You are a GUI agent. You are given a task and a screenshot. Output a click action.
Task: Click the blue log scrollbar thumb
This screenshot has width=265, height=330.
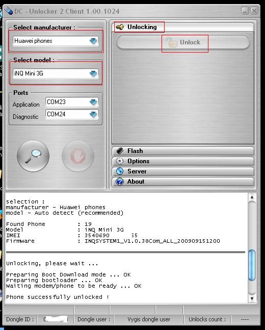click(x=252, y=265)
